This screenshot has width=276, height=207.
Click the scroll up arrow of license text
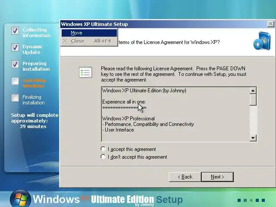(253, 91)
